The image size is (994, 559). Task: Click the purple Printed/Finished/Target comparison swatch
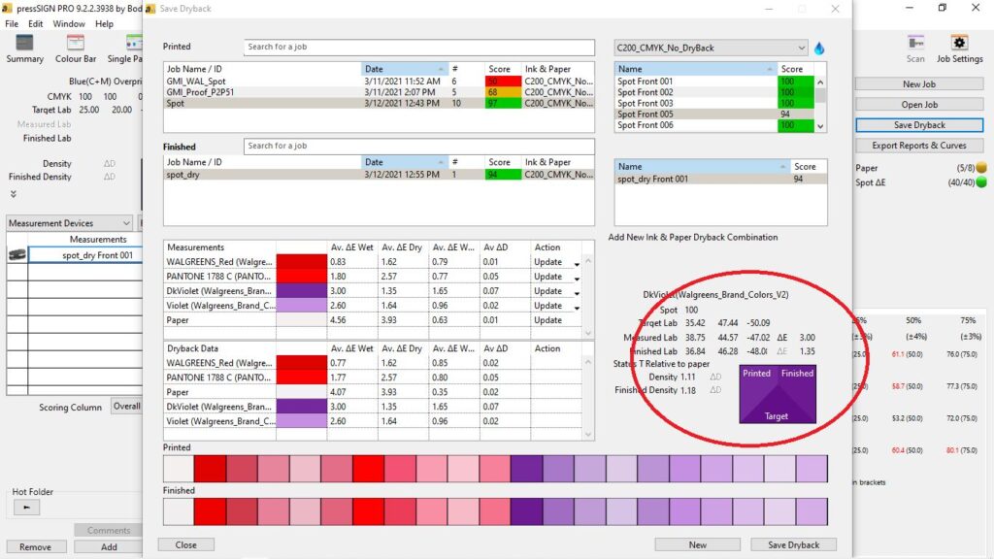[778, 394]
